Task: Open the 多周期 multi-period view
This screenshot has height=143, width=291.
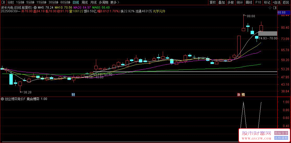Action: point(103,2)
